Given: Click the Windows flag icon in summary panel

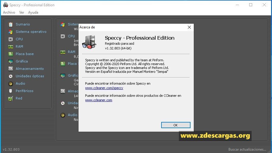Looking at the screenshot, I should (63, 25).
